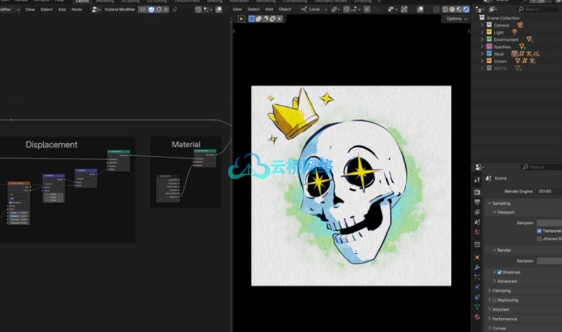Switch viewport to material preview shading
The height and width of the screenshot is (332, 562).
(x=459, y=9)
